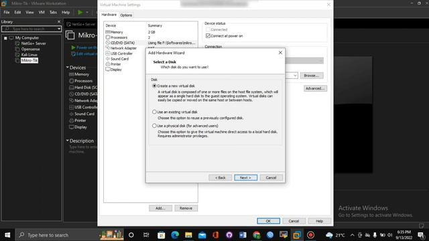Open Edit menu in VMware Workstation
The height and width of the screenshot is (241, 429).
[17, 12]
